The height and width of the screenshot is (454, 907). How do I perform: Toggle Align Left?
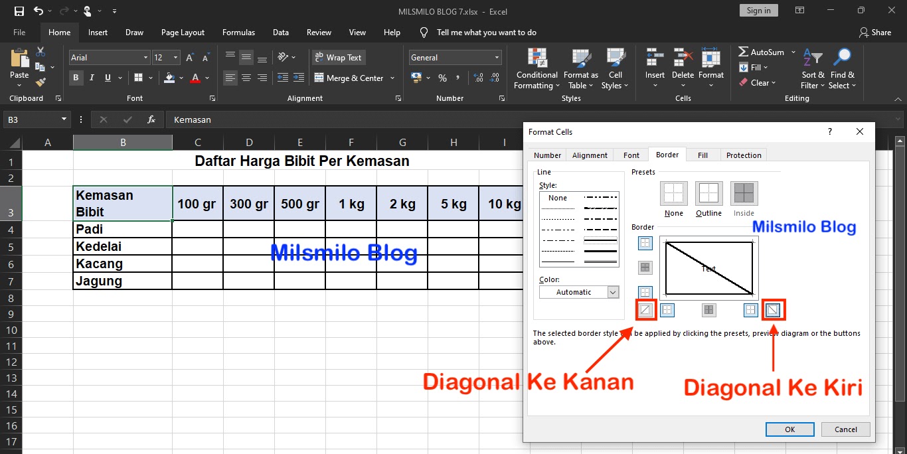230,78
